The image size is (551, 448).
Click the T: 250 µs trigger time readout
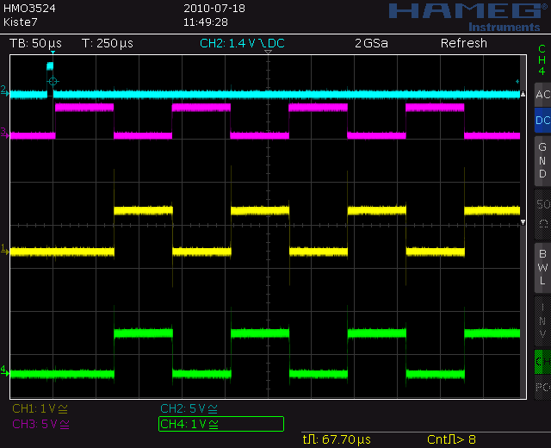[x=108, y=43]
